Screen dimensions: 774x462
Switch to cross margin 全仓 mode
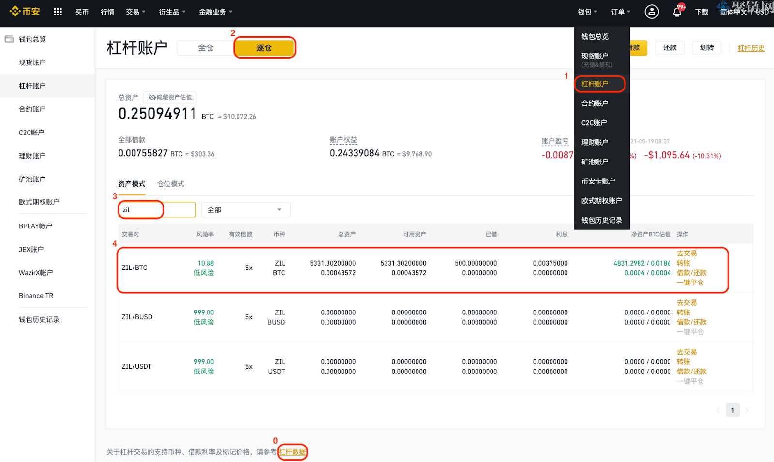pos(206,48)
